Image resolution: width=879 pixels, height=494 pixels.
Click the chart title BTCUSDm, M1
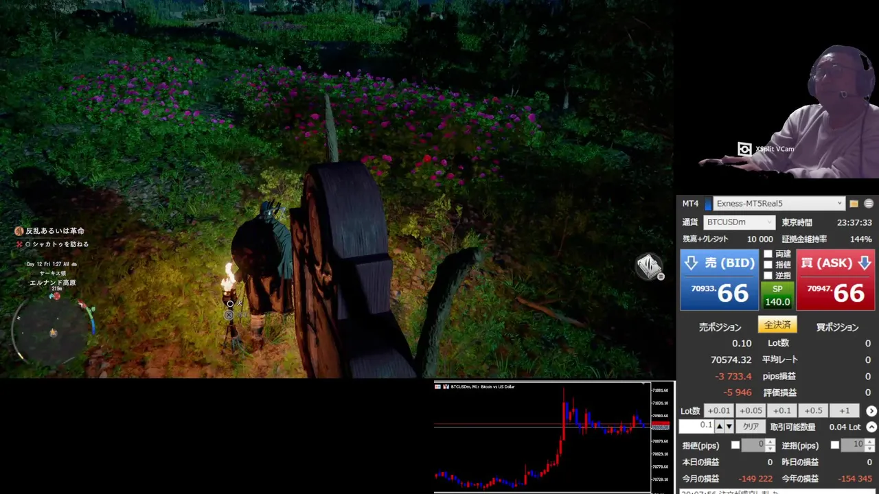coord(466,387)
